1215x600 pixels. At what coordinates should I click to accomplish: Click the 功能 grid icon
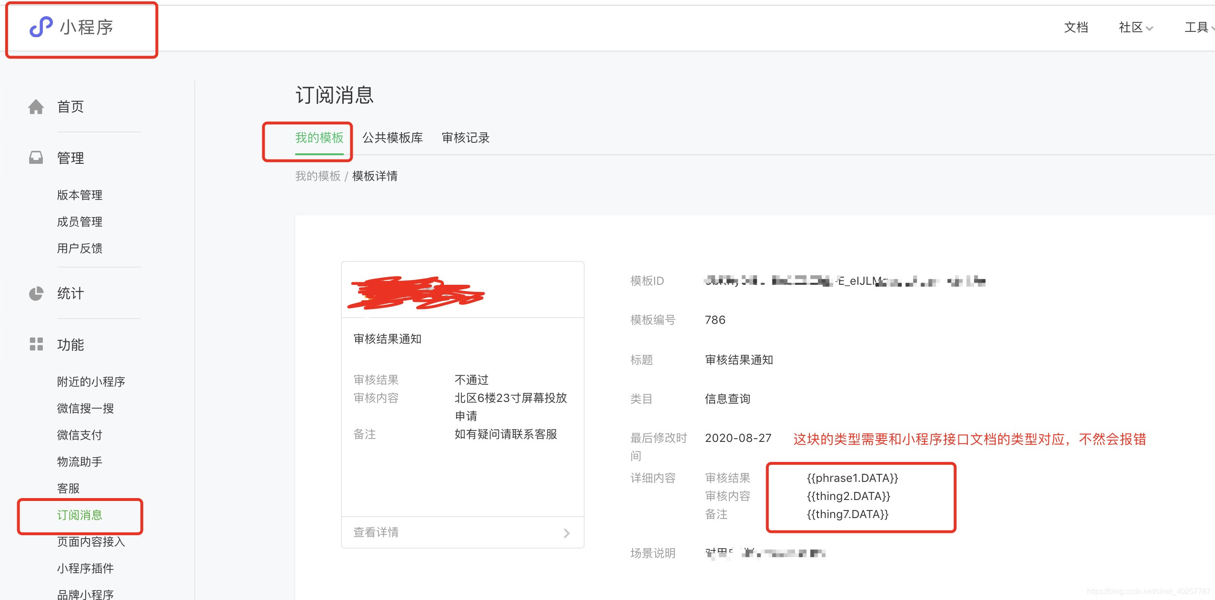coord(36,344)
